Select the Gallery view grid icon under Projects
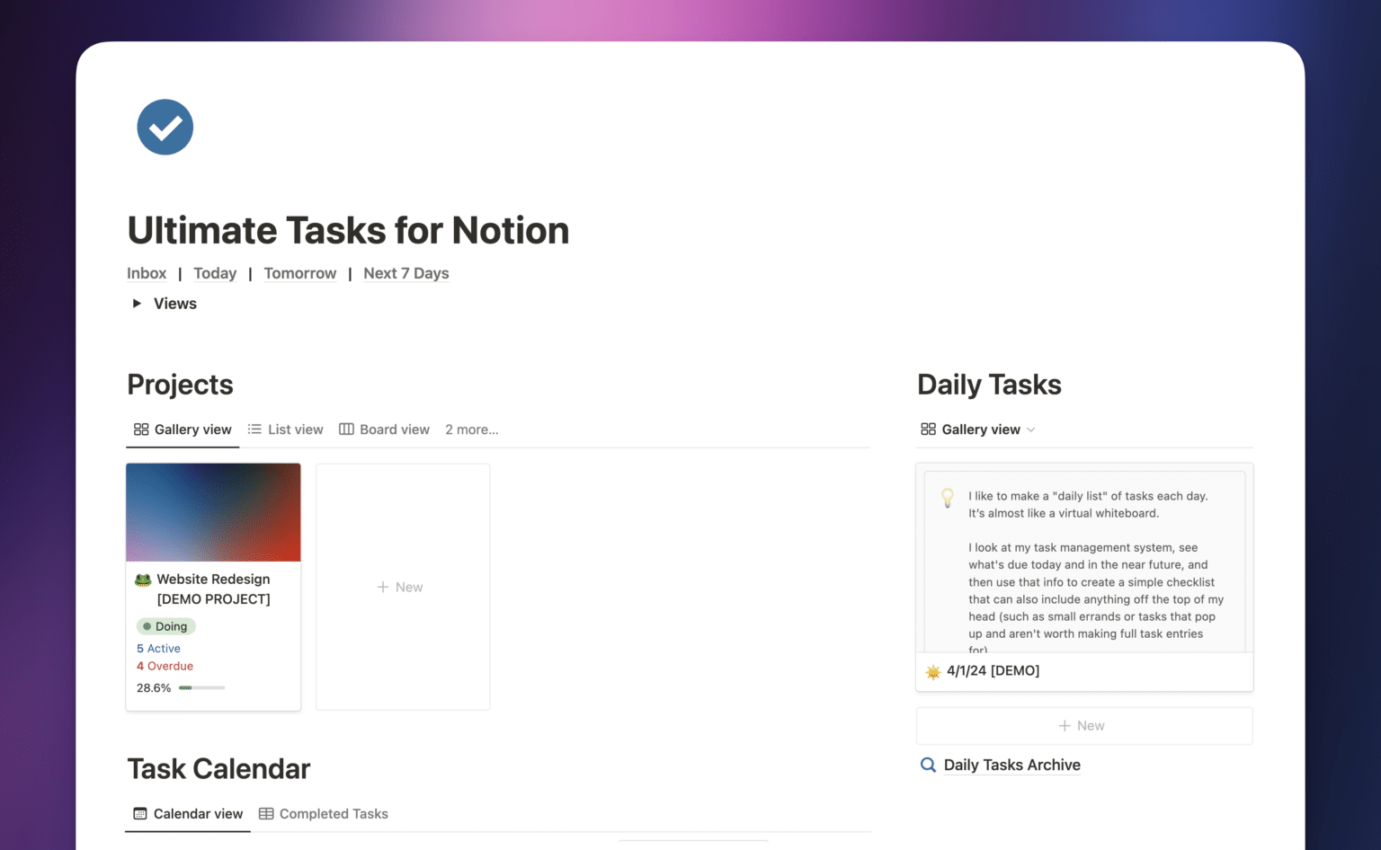Viewport: 1381px width, 850px height. [x=141, y=429]
